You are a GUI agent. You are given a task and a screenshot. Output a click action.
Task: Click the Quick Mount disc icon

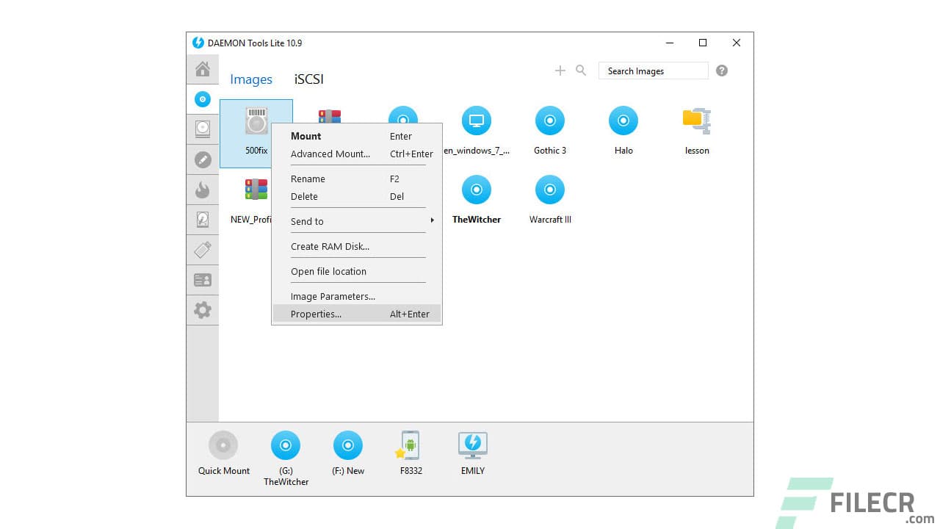tap(223, 445)
